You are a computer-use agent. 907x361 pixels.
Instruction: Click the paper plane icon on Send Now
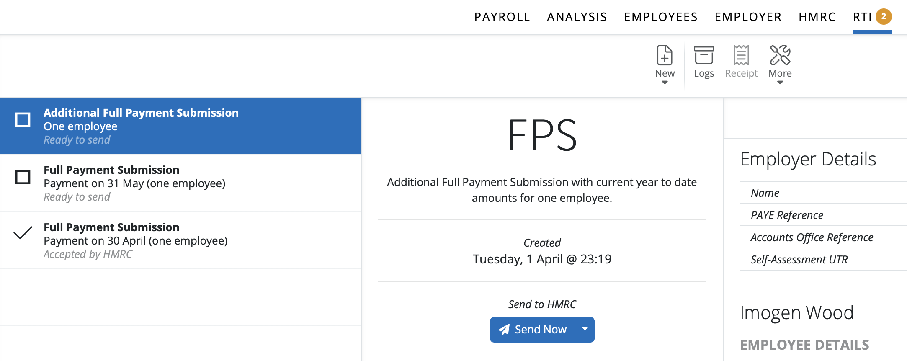pos(504,330)
